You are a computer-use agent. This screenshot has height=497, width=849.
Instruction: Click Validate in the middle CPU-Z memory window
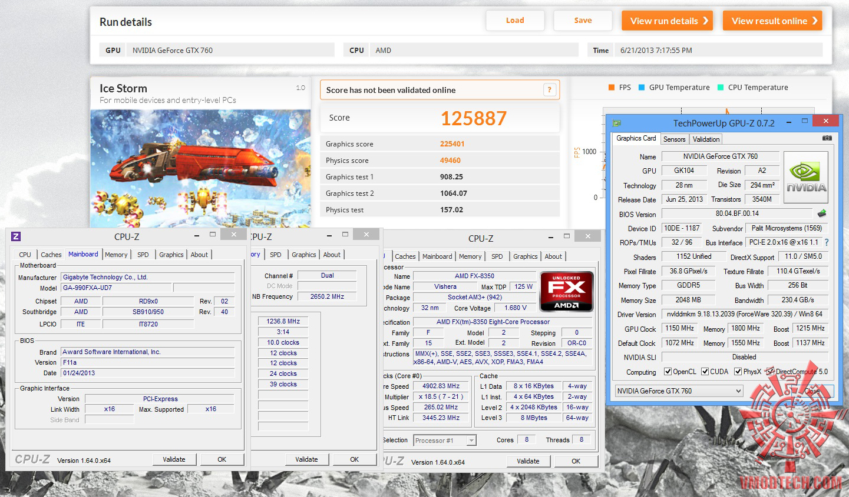pos(306,459)
